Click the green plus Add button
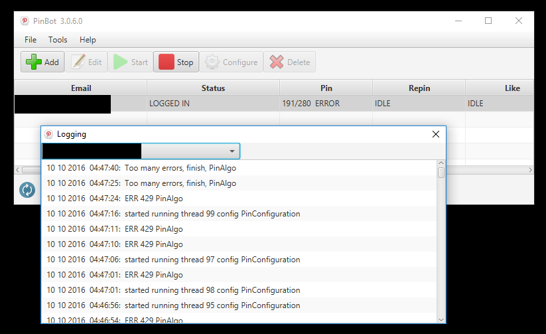 (42, 62)
